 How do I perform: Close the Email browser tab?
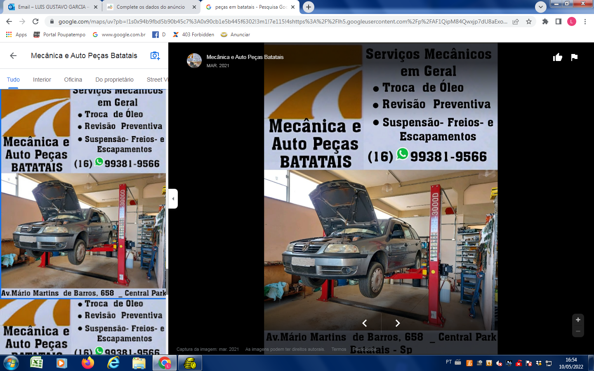tap(96, 7)
